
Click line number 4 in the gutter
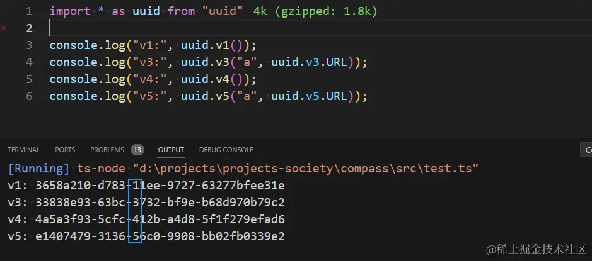tap(29, 62)
